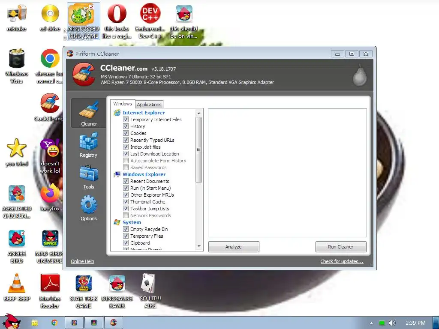
Task: Select the CockCleaner desktop shortcut
Action: (x=49, y=108)
